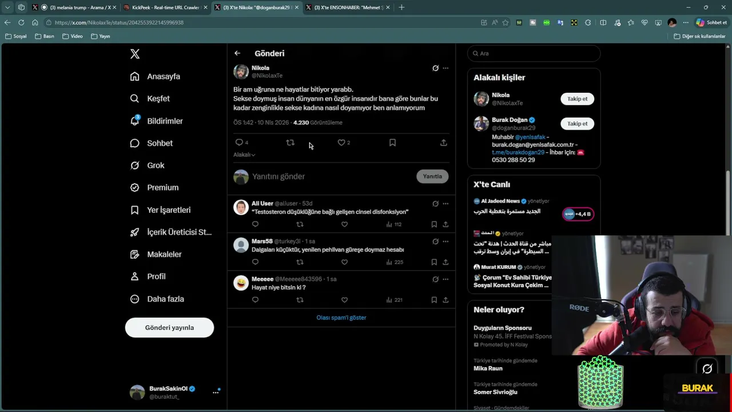The height and width of the screenshot is (412, 732).
Task: Reply to Ali User's comment
Action: pyautogui.click(x=255, y=224)
